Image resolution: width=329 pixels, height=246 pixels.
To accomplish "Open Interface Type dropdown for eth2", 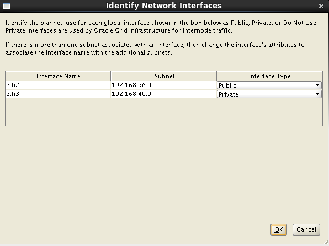I will click(269, 85).
